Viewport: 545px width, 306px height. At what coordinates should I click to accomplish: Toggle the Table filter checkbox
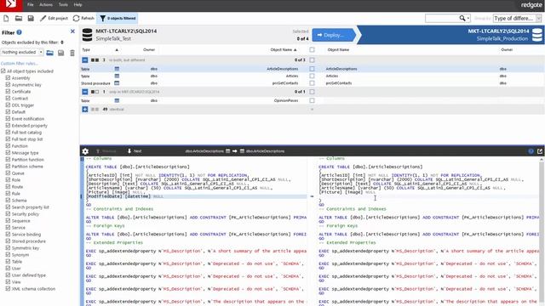[8, 262]
